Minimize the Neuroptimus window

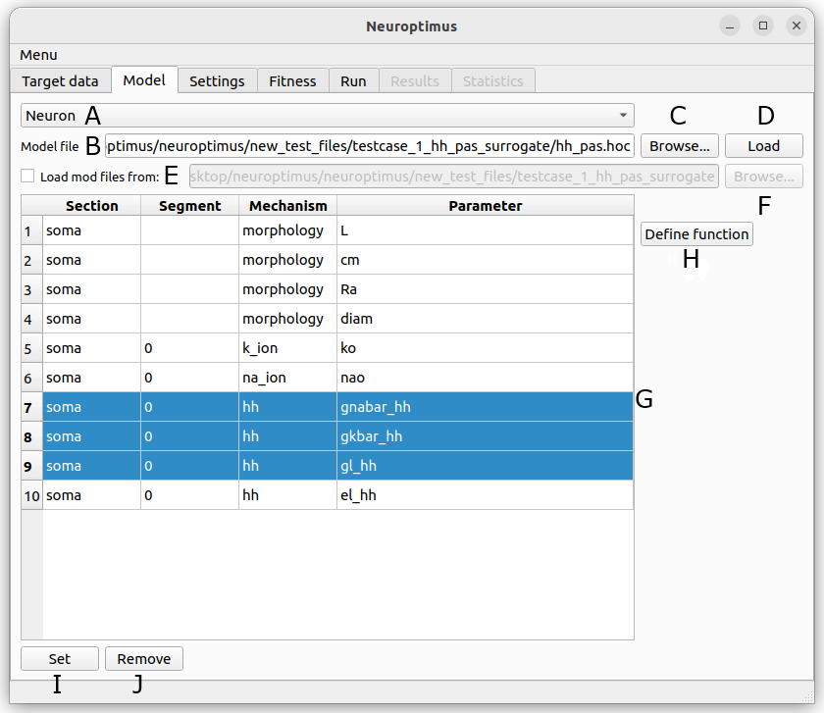coord(730,25)
